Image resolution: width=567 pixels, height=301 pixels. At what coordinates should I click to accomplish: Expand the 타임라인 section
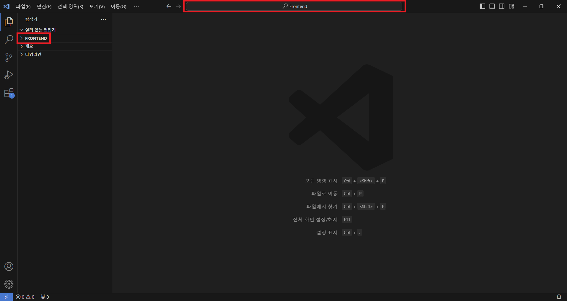pos(65,54)
